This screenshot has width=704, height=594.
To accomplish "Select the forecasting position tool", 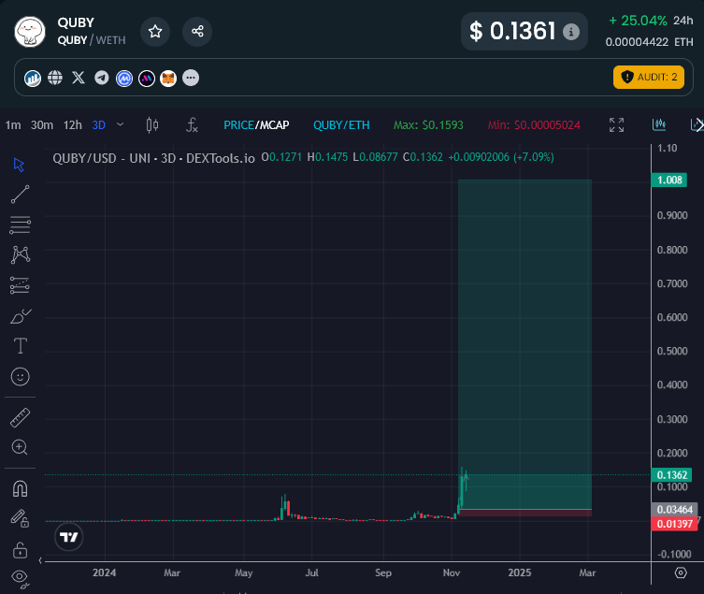I will [20, 285].
